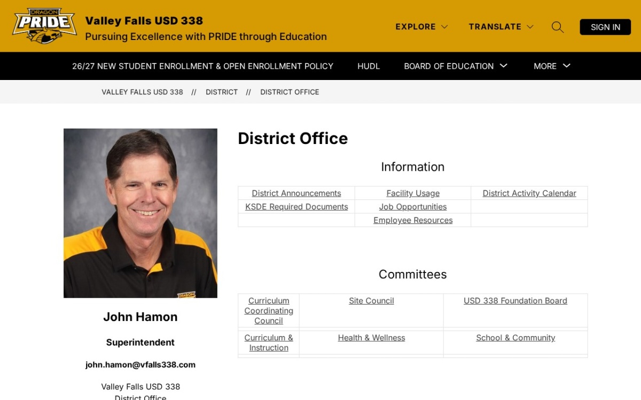Click the Pursuing Excellence with PRIDE tagline
The image size is (641, 400).
point(206,37)
